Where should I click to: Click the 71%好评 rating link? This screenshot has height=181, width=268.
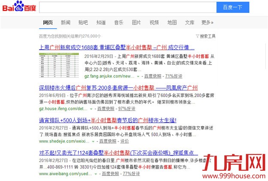[174, 76]
